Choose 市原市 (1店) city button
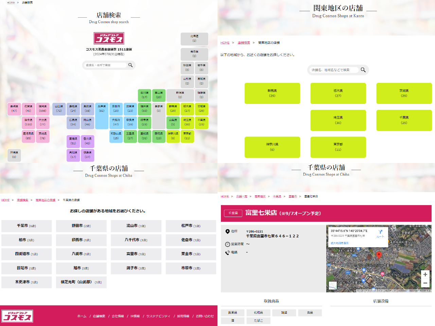This screenshot has width=435, height=326. 191,268
